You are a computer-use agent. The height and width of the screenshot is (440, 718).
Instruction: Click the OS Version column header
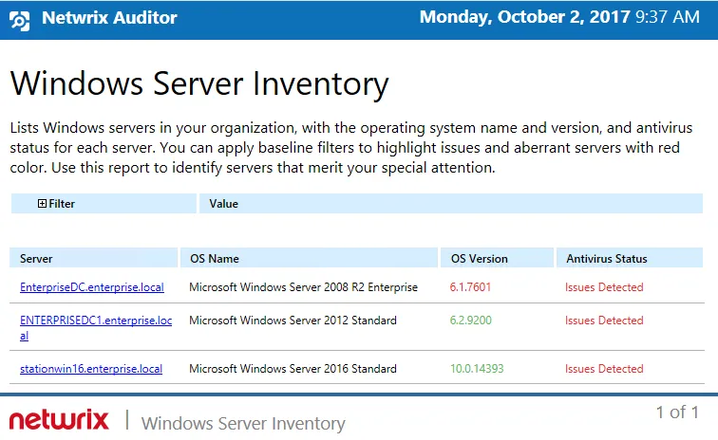[x=497, y=258]
